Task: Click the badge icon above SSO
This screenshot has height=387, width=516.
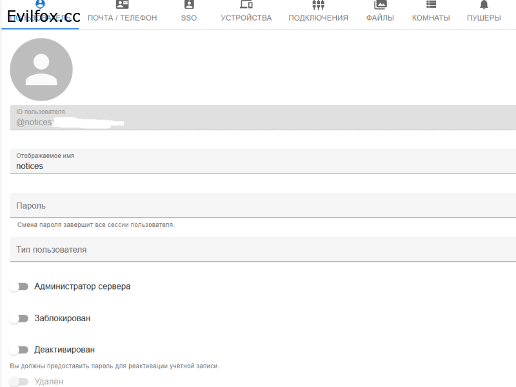Action: (188, 5)
